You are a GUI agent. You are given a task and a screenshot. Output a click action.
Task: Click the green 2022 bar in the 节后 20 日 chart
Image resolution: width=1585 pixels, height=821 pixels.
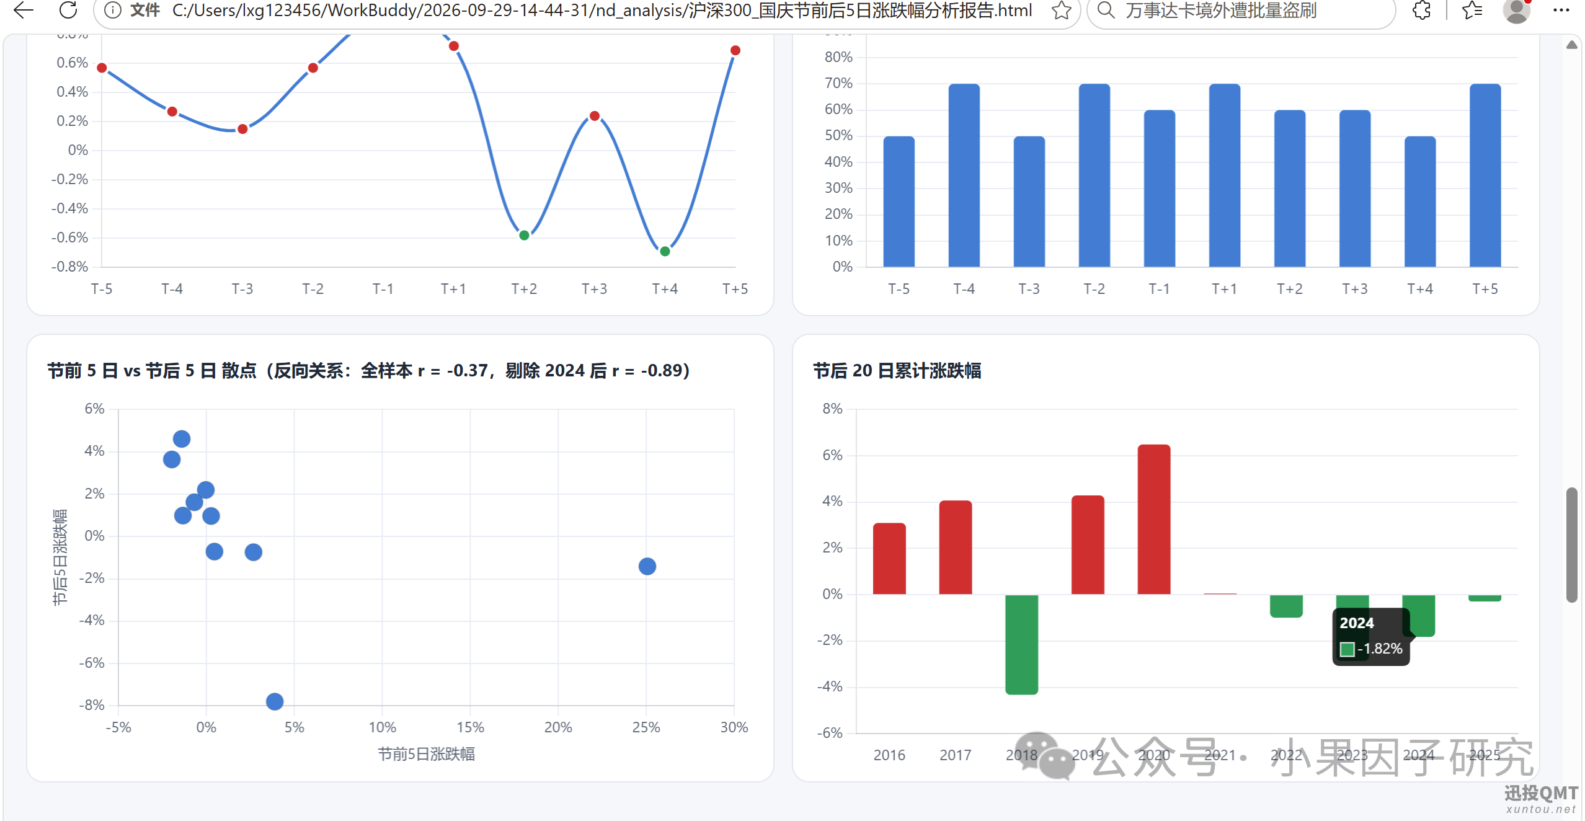coord(1286,606)
